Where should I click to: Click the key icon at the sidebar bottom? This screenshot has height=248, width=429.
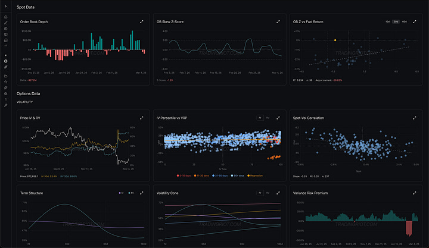(6, 105)
